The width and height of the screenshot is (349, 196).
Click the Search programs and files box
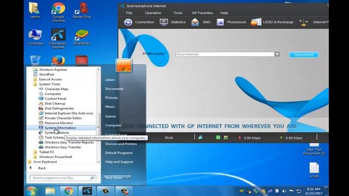pyautogui.click(x=63, y=178)
